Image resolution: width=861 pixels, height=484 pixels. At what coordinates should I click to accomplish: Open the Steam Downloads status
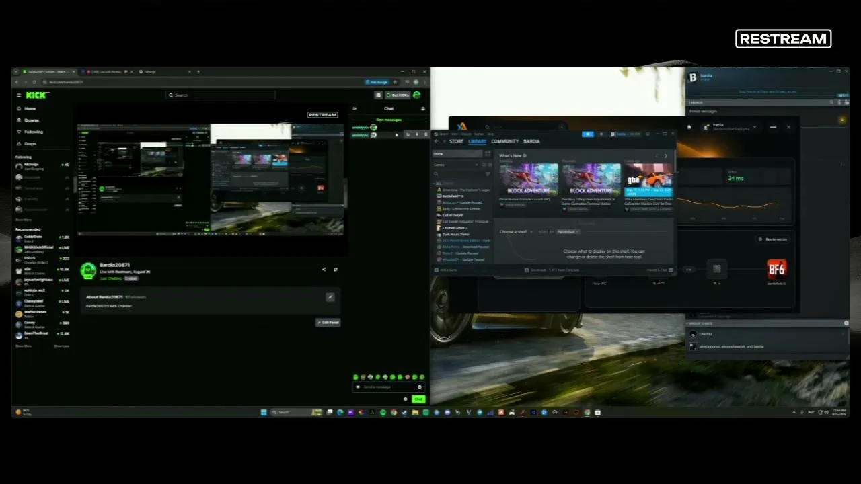552,270
